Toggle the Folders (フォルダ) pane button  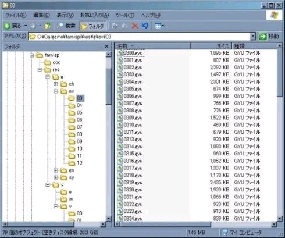[x=92, y=26]
